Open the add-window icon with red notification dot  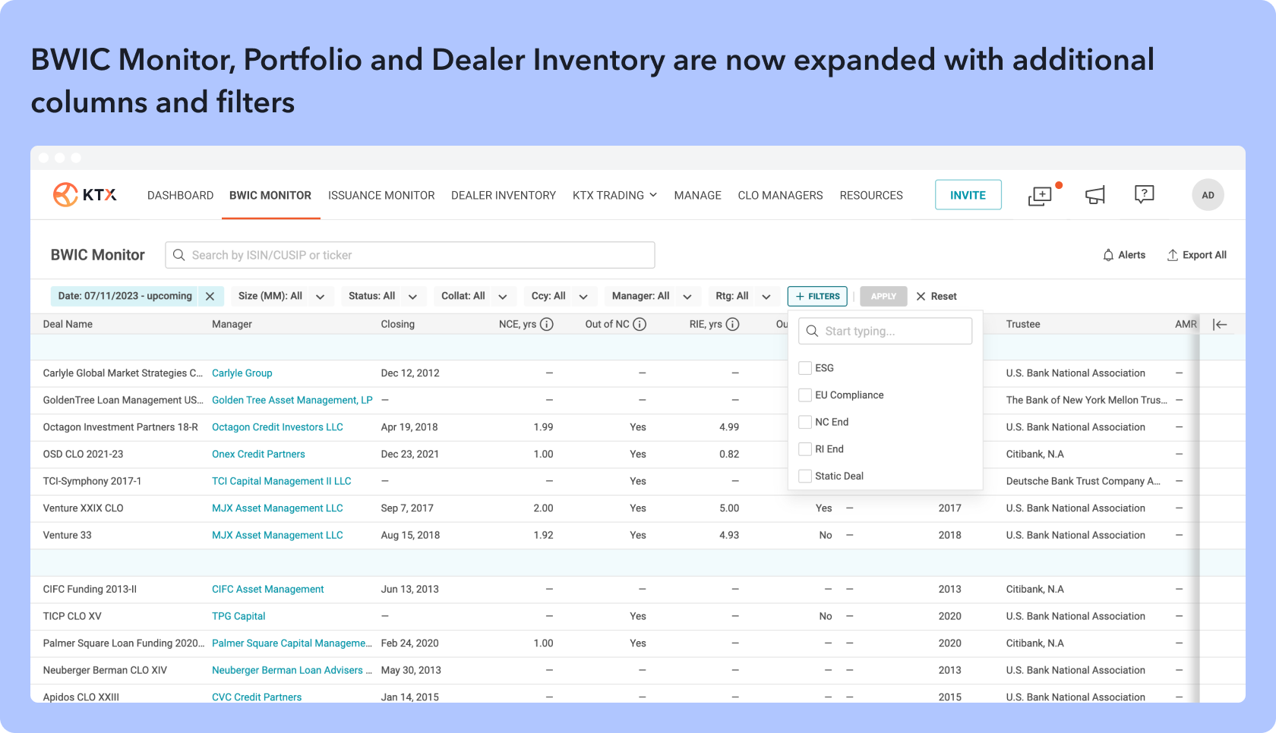(x=1040, y=196)
